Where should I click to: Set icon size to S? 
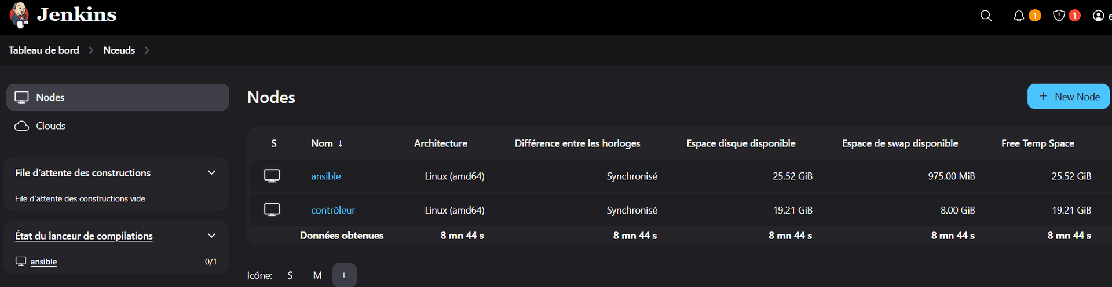290,275
